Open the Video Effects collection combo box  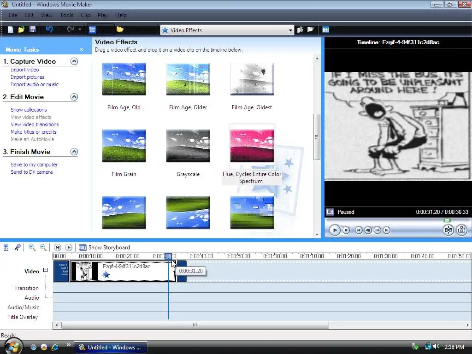(227, 30)
